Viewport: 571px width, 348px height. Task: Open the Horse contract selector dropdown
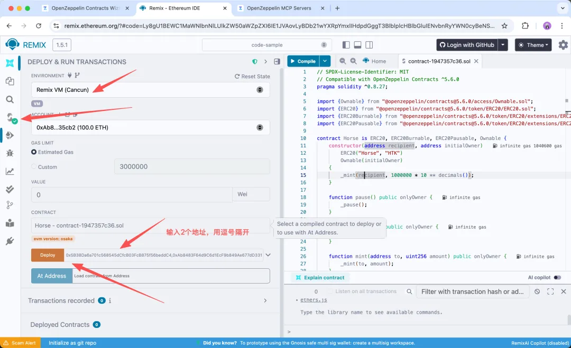[x=150, y=225]
